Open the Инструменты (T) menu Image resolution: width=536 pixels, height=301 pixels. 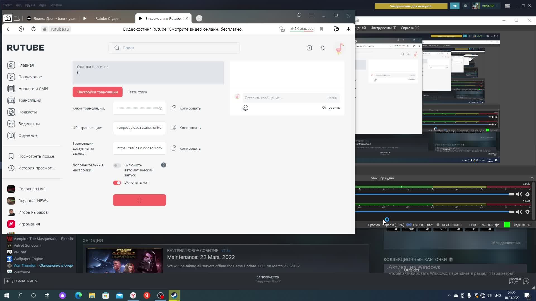pyautogui.click(x=383, y=28)
